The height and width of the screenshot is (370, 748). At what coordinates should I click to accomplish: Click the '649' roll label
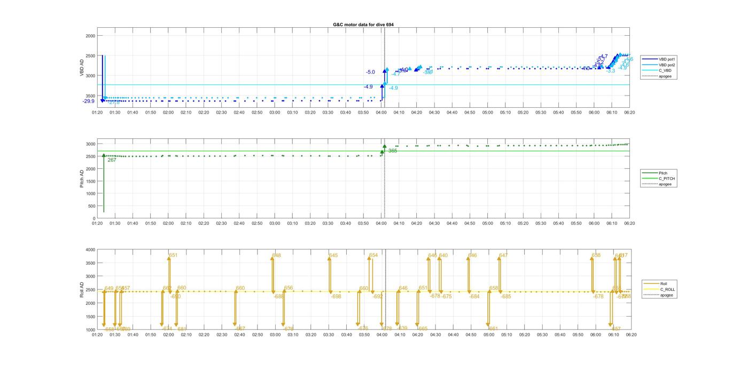point(109,288)
